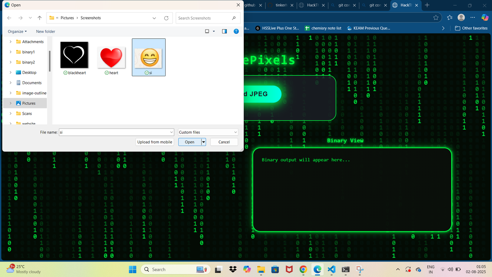
Task: Open Microsoft Store from taskbar
Action: tap(275, 269)
